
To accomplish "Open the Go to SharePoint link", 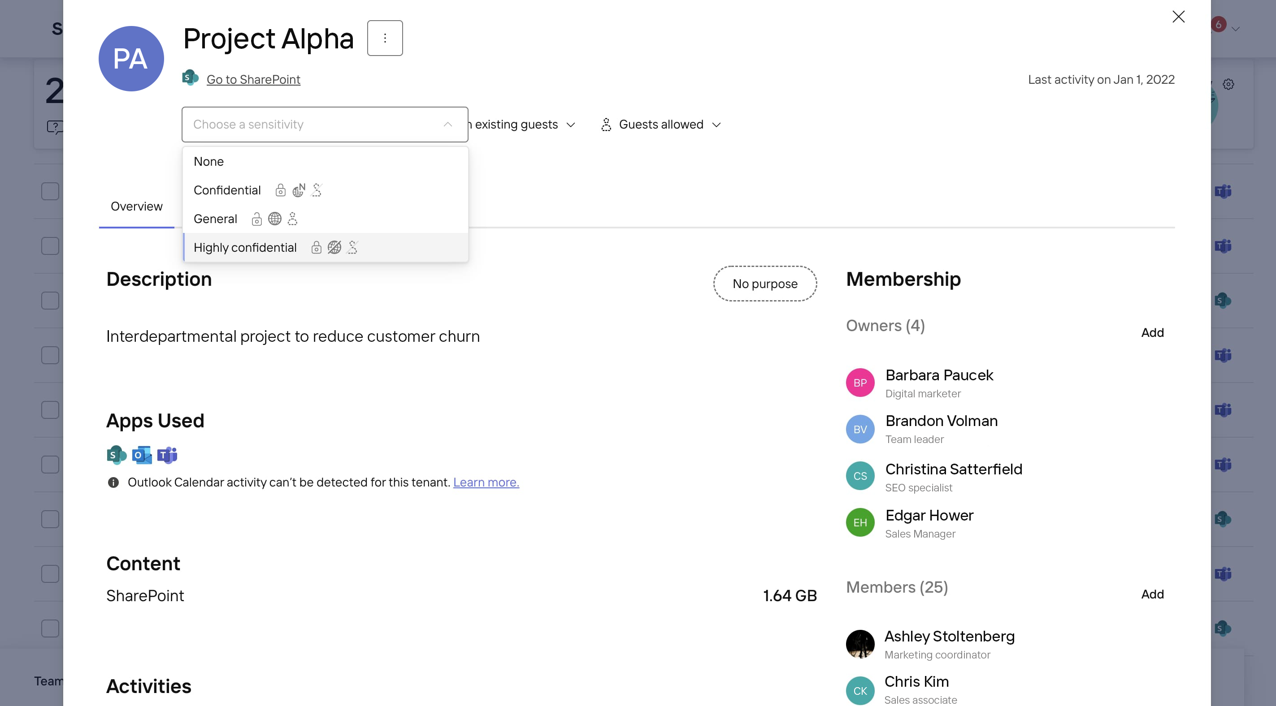I will pos(253,79).
